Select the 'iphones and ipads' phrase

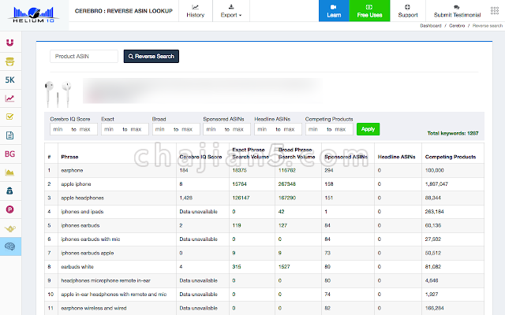point(82,212)
